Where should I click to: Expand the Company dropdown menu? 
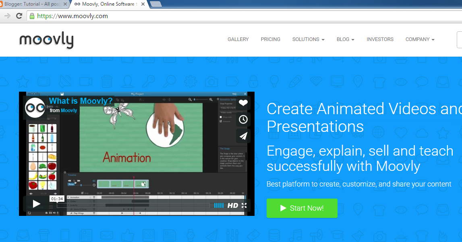[420, 39]
